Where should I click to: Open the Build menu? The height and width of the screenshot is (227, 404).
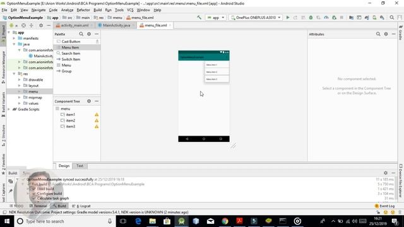click(97, 10)
